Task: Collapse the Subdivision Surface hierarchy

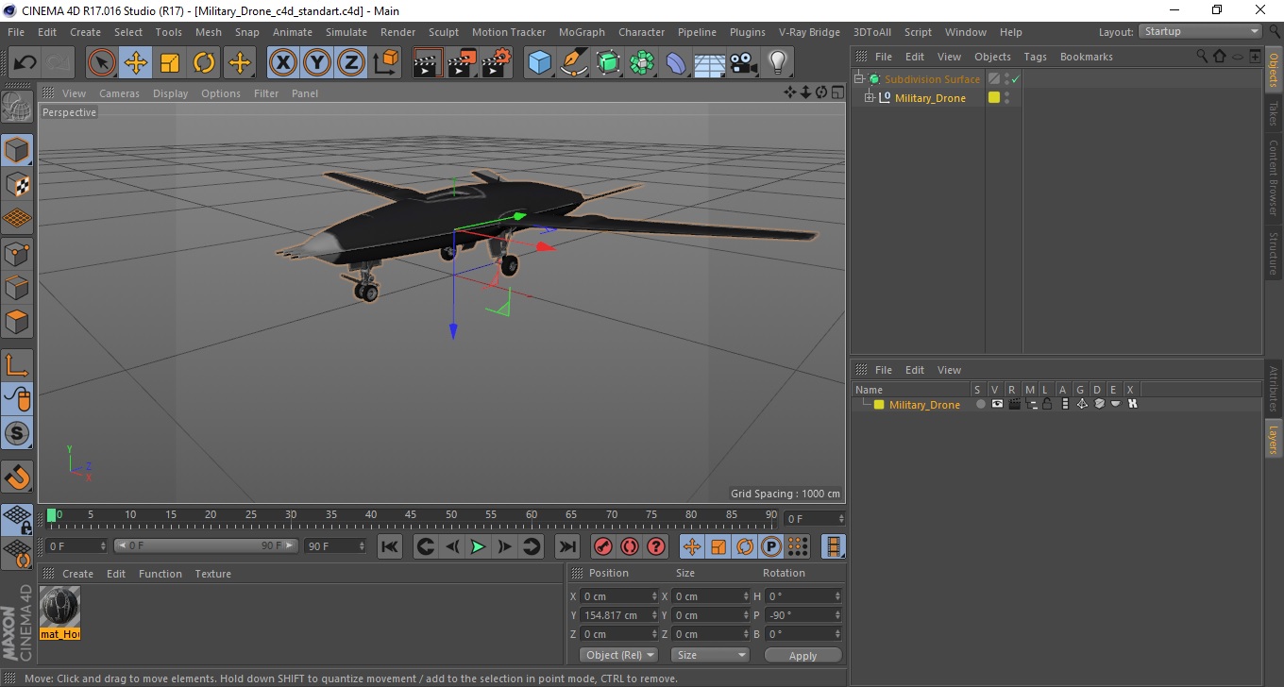Action: 859,79
